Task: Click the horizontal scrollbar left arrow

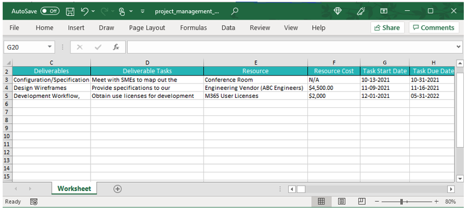Action: click(292, 189)
